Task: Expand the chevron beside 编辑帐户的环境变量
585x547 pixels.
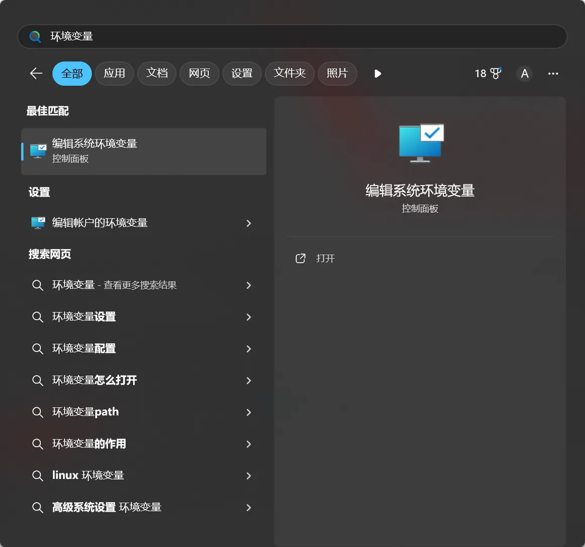Action: [249, 223]
